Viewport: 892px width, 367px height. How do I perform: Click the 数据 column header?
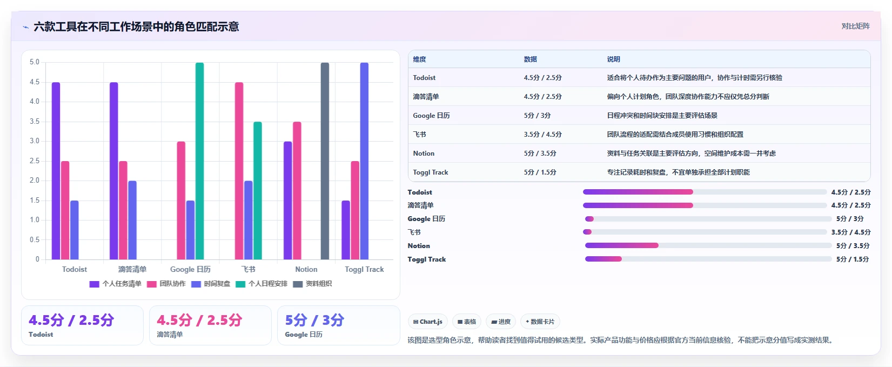(x=530, y=59)
